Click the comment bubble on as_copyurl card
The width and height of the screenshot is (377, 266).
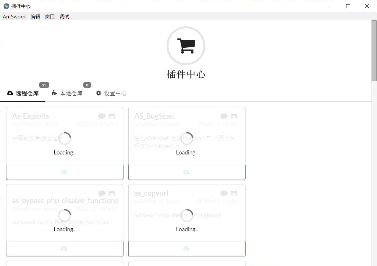coord(224,193)
